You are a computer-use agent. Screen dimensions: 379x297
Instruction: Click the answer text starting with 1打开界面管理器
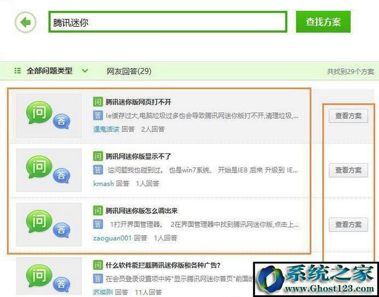204,225
